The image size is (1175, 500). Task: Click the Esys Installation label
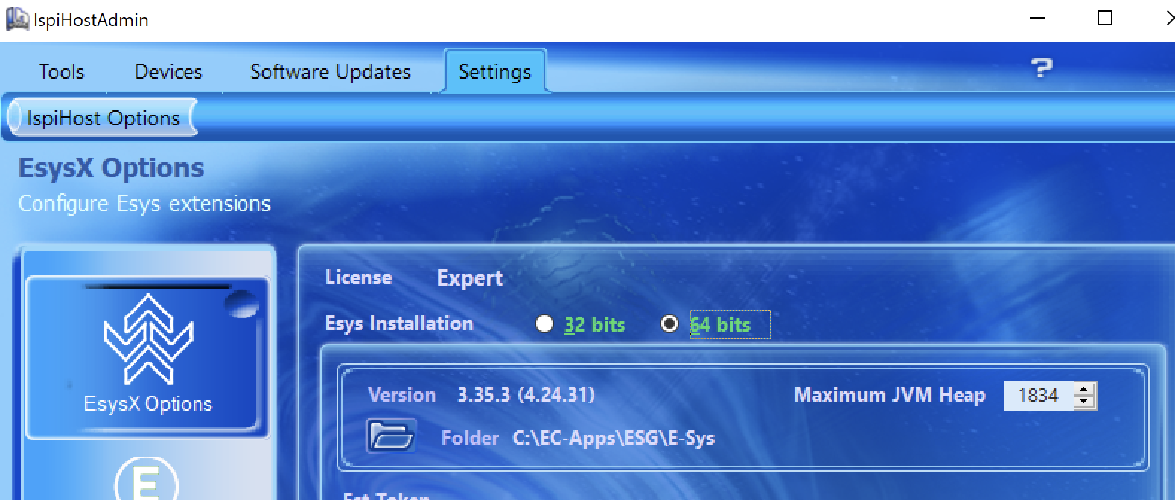click(399, 324)
